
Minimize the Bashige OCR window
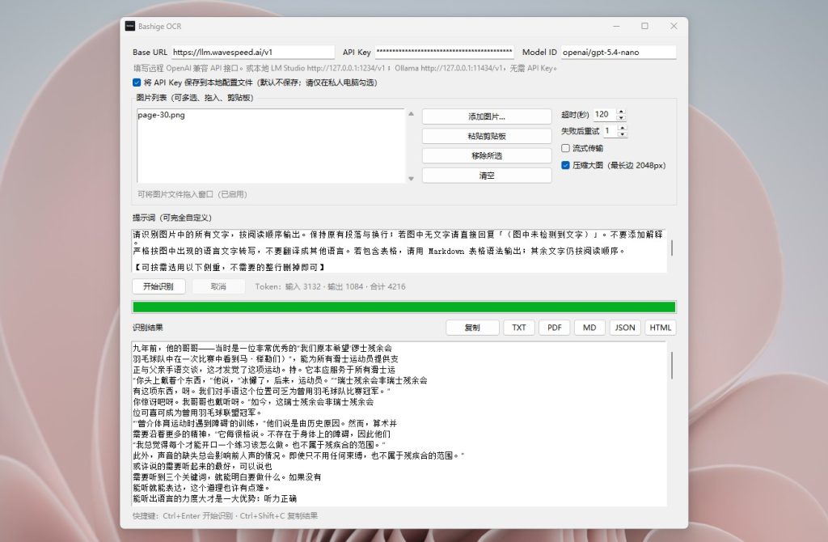click(616, 26)
